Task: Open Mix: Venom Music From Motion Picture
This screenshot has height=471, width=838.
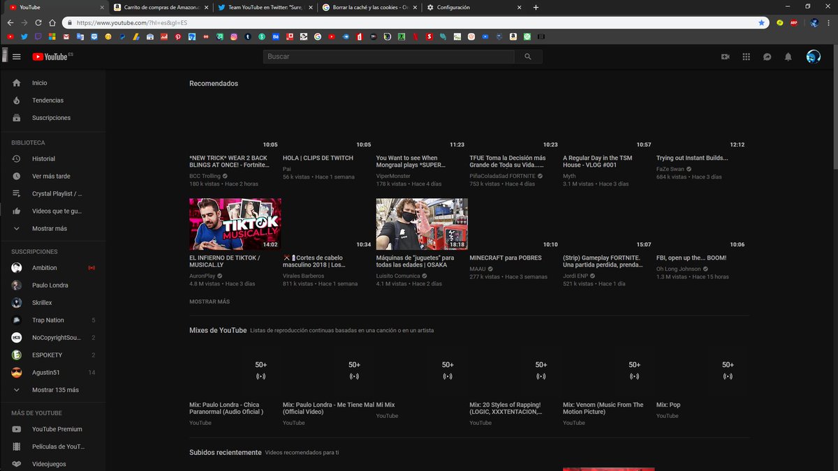Action: point(603,408)
